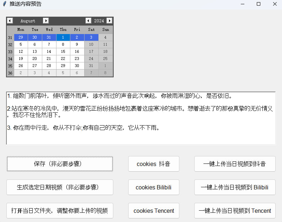282x222 pixels.
Task: Click 生成选定日期视频 button
Action: [x=60, y=187]
